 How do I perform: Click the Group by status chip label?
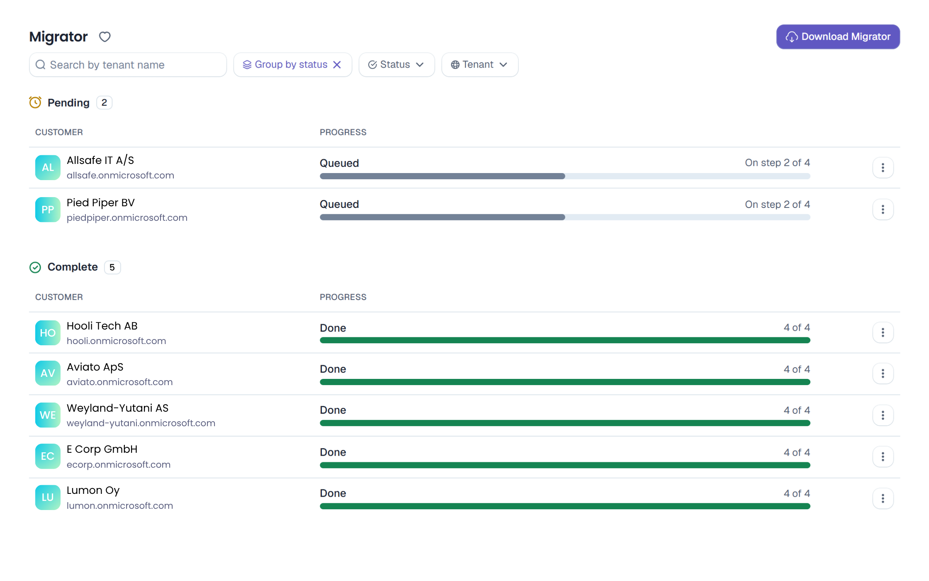pos(291,65)
